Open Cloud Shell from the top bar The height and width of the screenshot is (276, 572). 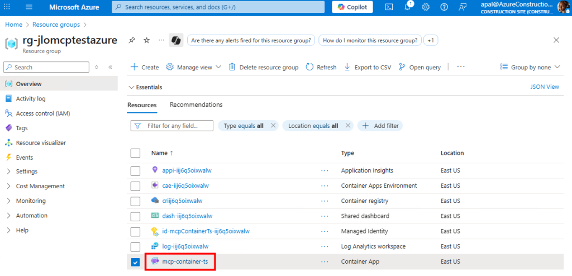tap(389, 7)
